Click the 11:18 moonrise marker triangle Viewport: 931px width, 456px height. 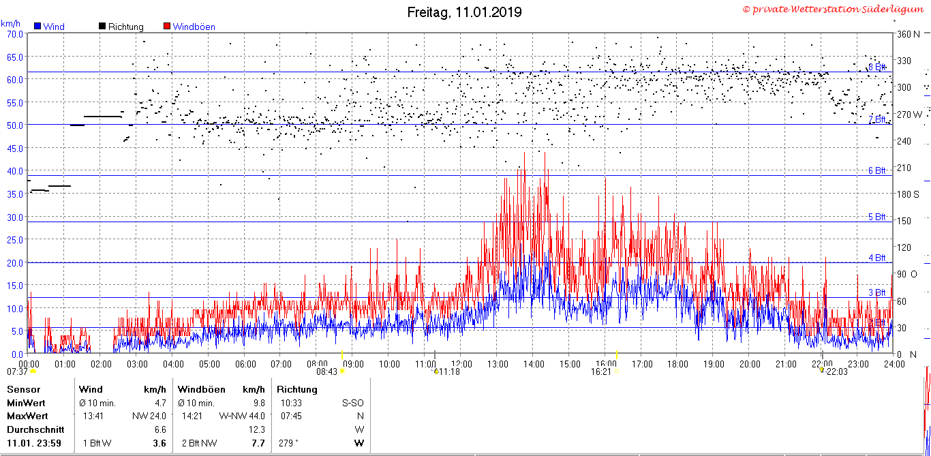[435, 371]
